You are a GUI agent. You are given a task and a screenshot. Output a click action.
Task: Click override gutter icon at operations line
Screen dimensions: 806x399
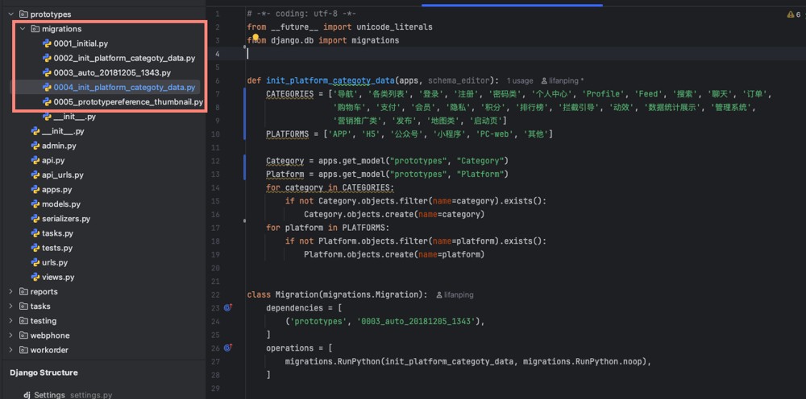(228, 348)
